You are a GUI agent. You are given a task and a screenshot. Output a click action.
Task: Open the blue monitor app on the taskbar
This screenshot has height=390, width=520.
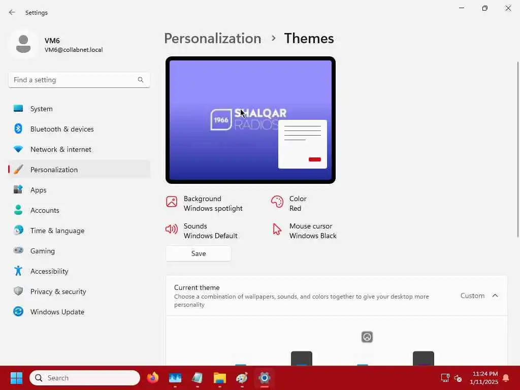pyautogui.click(x=175, y=378)
